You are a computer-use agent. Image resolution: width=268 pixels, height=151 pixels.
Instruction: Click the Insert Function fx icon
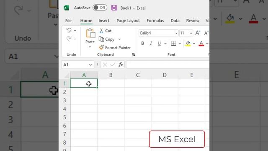[121, 65]
